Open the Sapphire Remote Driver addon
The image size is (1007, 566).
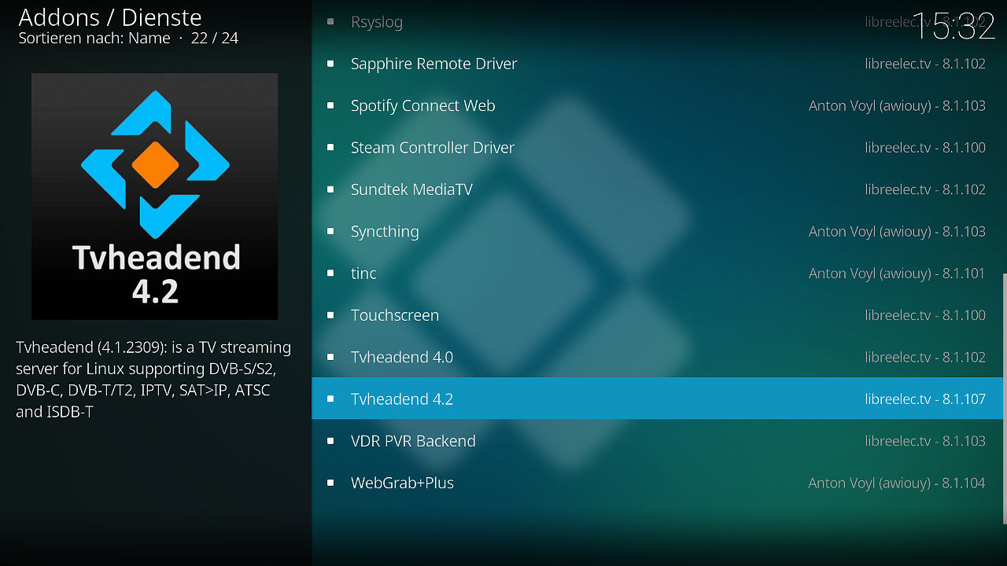point(658,64)
